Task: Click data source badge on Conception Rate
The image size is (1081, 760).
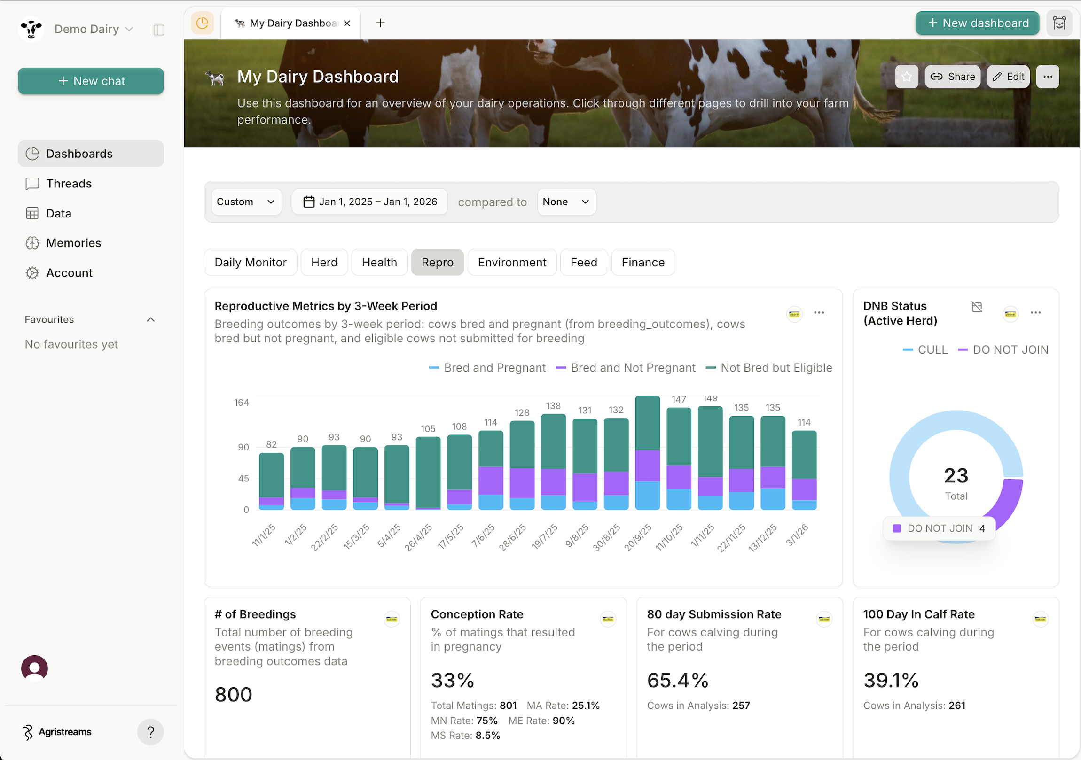Action: 608,619
